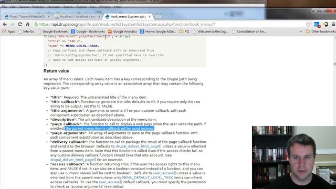
Task: Click the presenter webcam video overlay
Action: click(294, 157)
